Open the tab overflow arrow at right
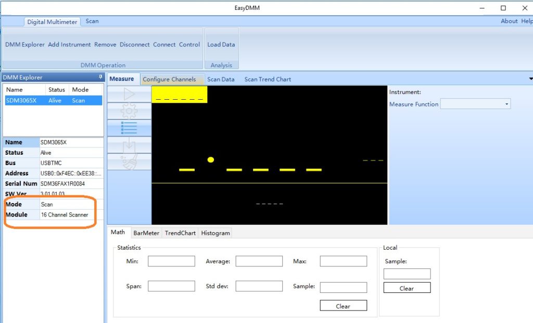 (530, 79)
